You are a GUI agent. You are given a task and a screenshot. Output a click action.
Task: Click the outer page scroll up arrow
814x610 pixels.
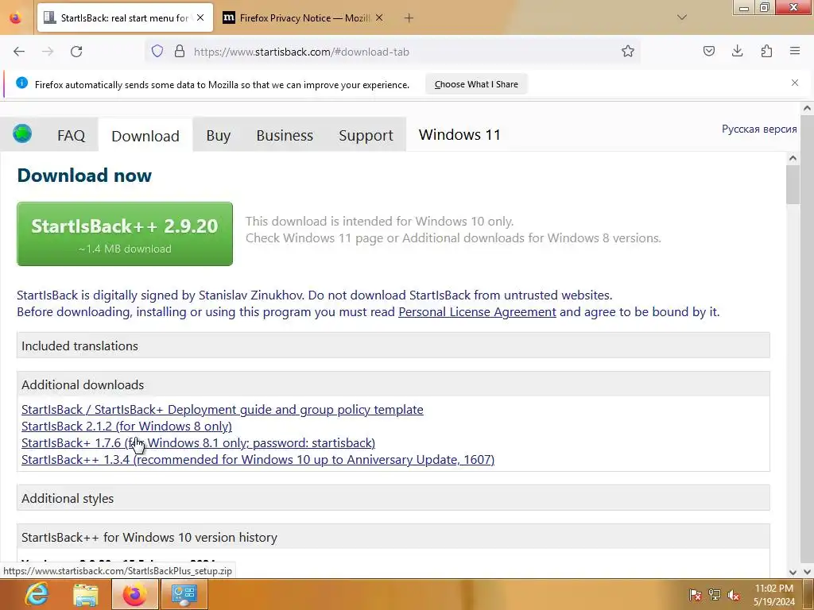click(x=807, y=108)
